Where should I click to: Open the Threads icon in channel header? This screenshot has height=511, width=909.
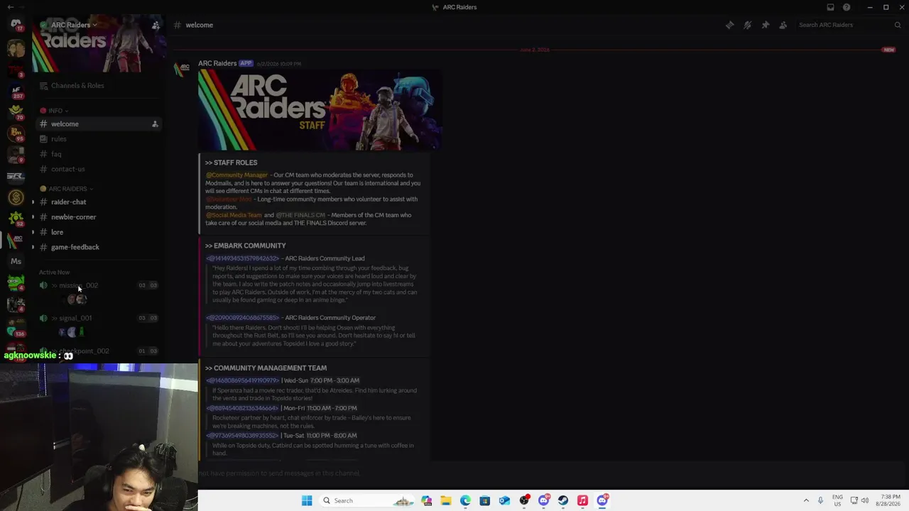click(729, 25)
